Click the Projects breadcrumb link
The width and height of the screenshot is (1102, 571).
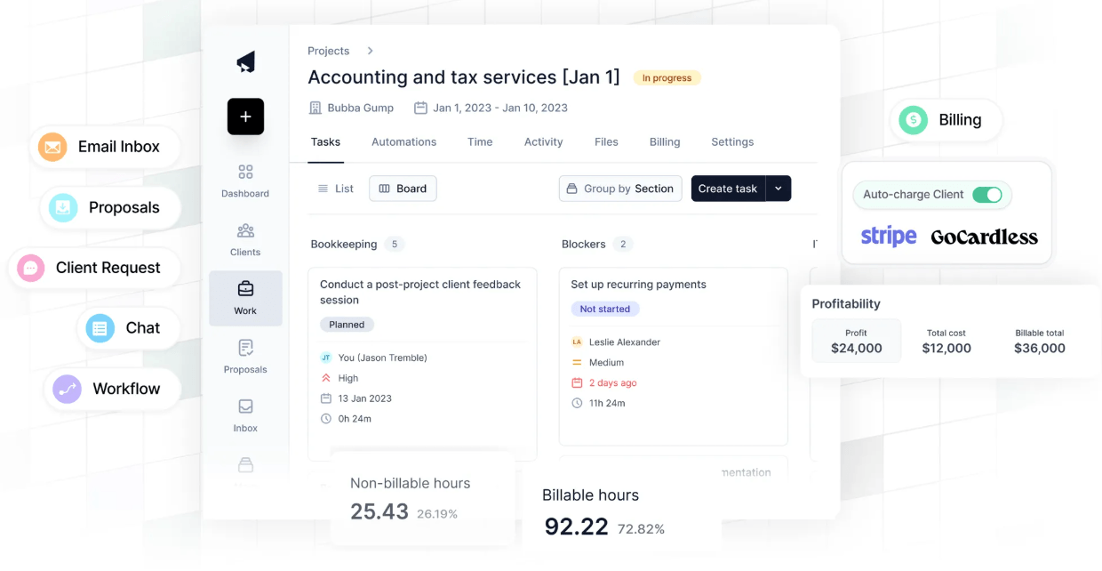point(328,51)
